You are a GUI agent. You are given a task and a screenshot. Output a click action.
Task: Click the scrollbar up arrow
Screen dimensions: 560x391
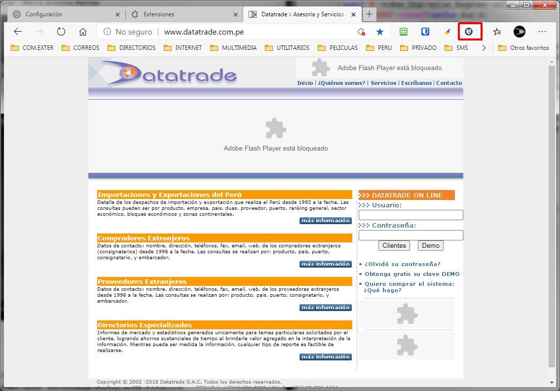pyautogui.click(x=552, y=62)
